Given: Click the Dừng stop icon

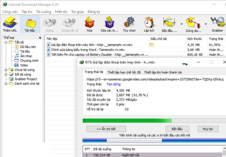Looking at the screenshot, I should click(x=50, y=24).
